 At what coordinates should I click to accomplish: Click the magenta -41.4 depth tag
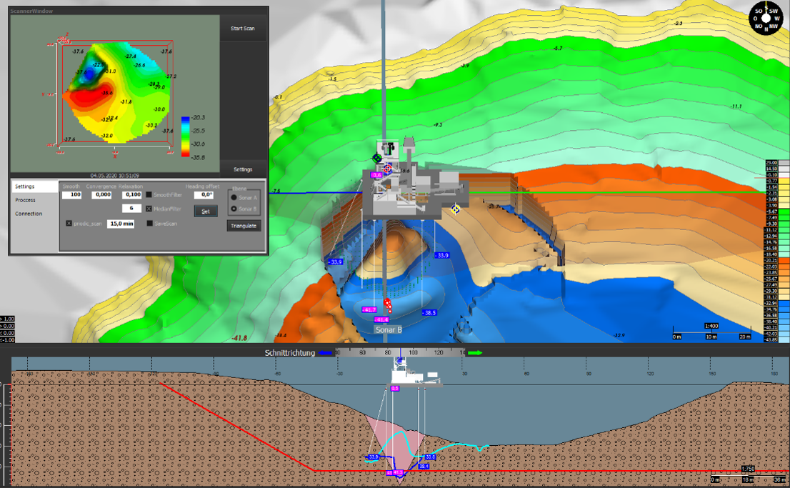click(381, 319)
